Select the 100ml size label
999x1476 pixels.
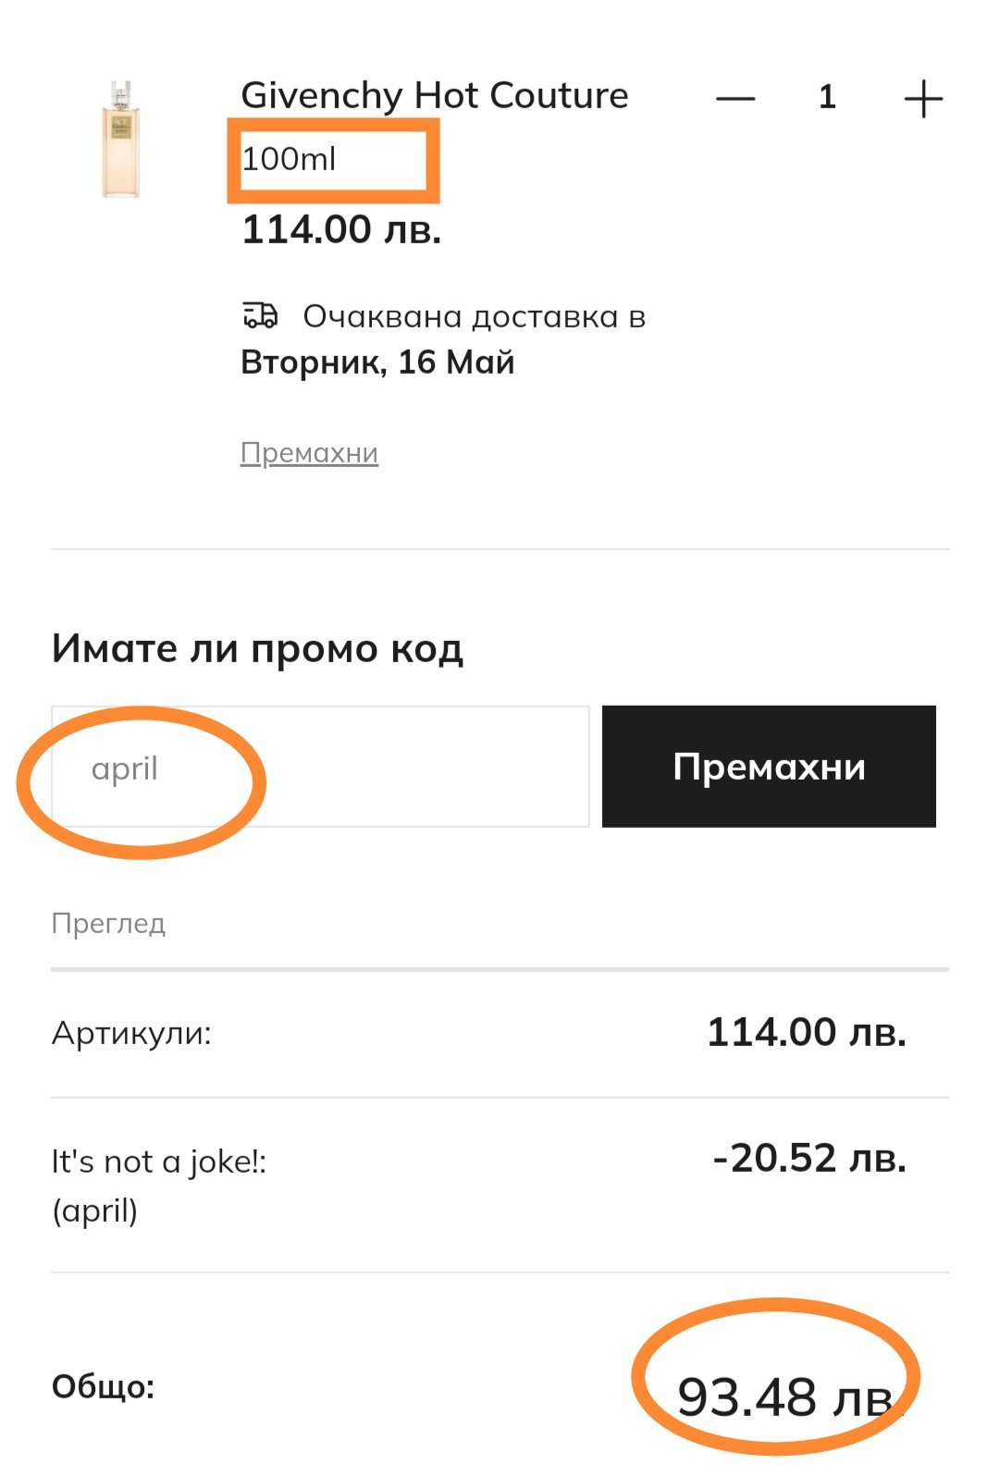point(289,159)
